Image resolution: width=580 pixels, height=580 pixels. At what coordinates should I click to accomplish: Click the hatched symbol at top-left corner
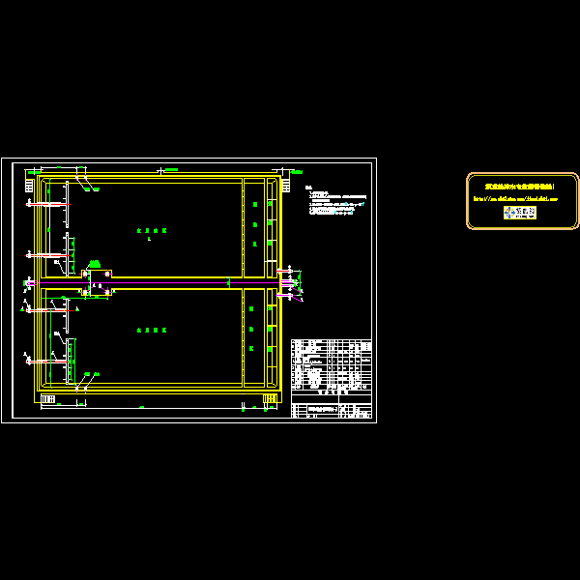point(29,185)
